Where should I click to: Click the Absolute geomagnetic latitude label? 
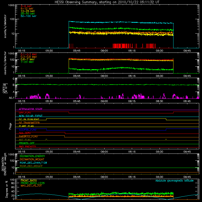pos(174,181)
